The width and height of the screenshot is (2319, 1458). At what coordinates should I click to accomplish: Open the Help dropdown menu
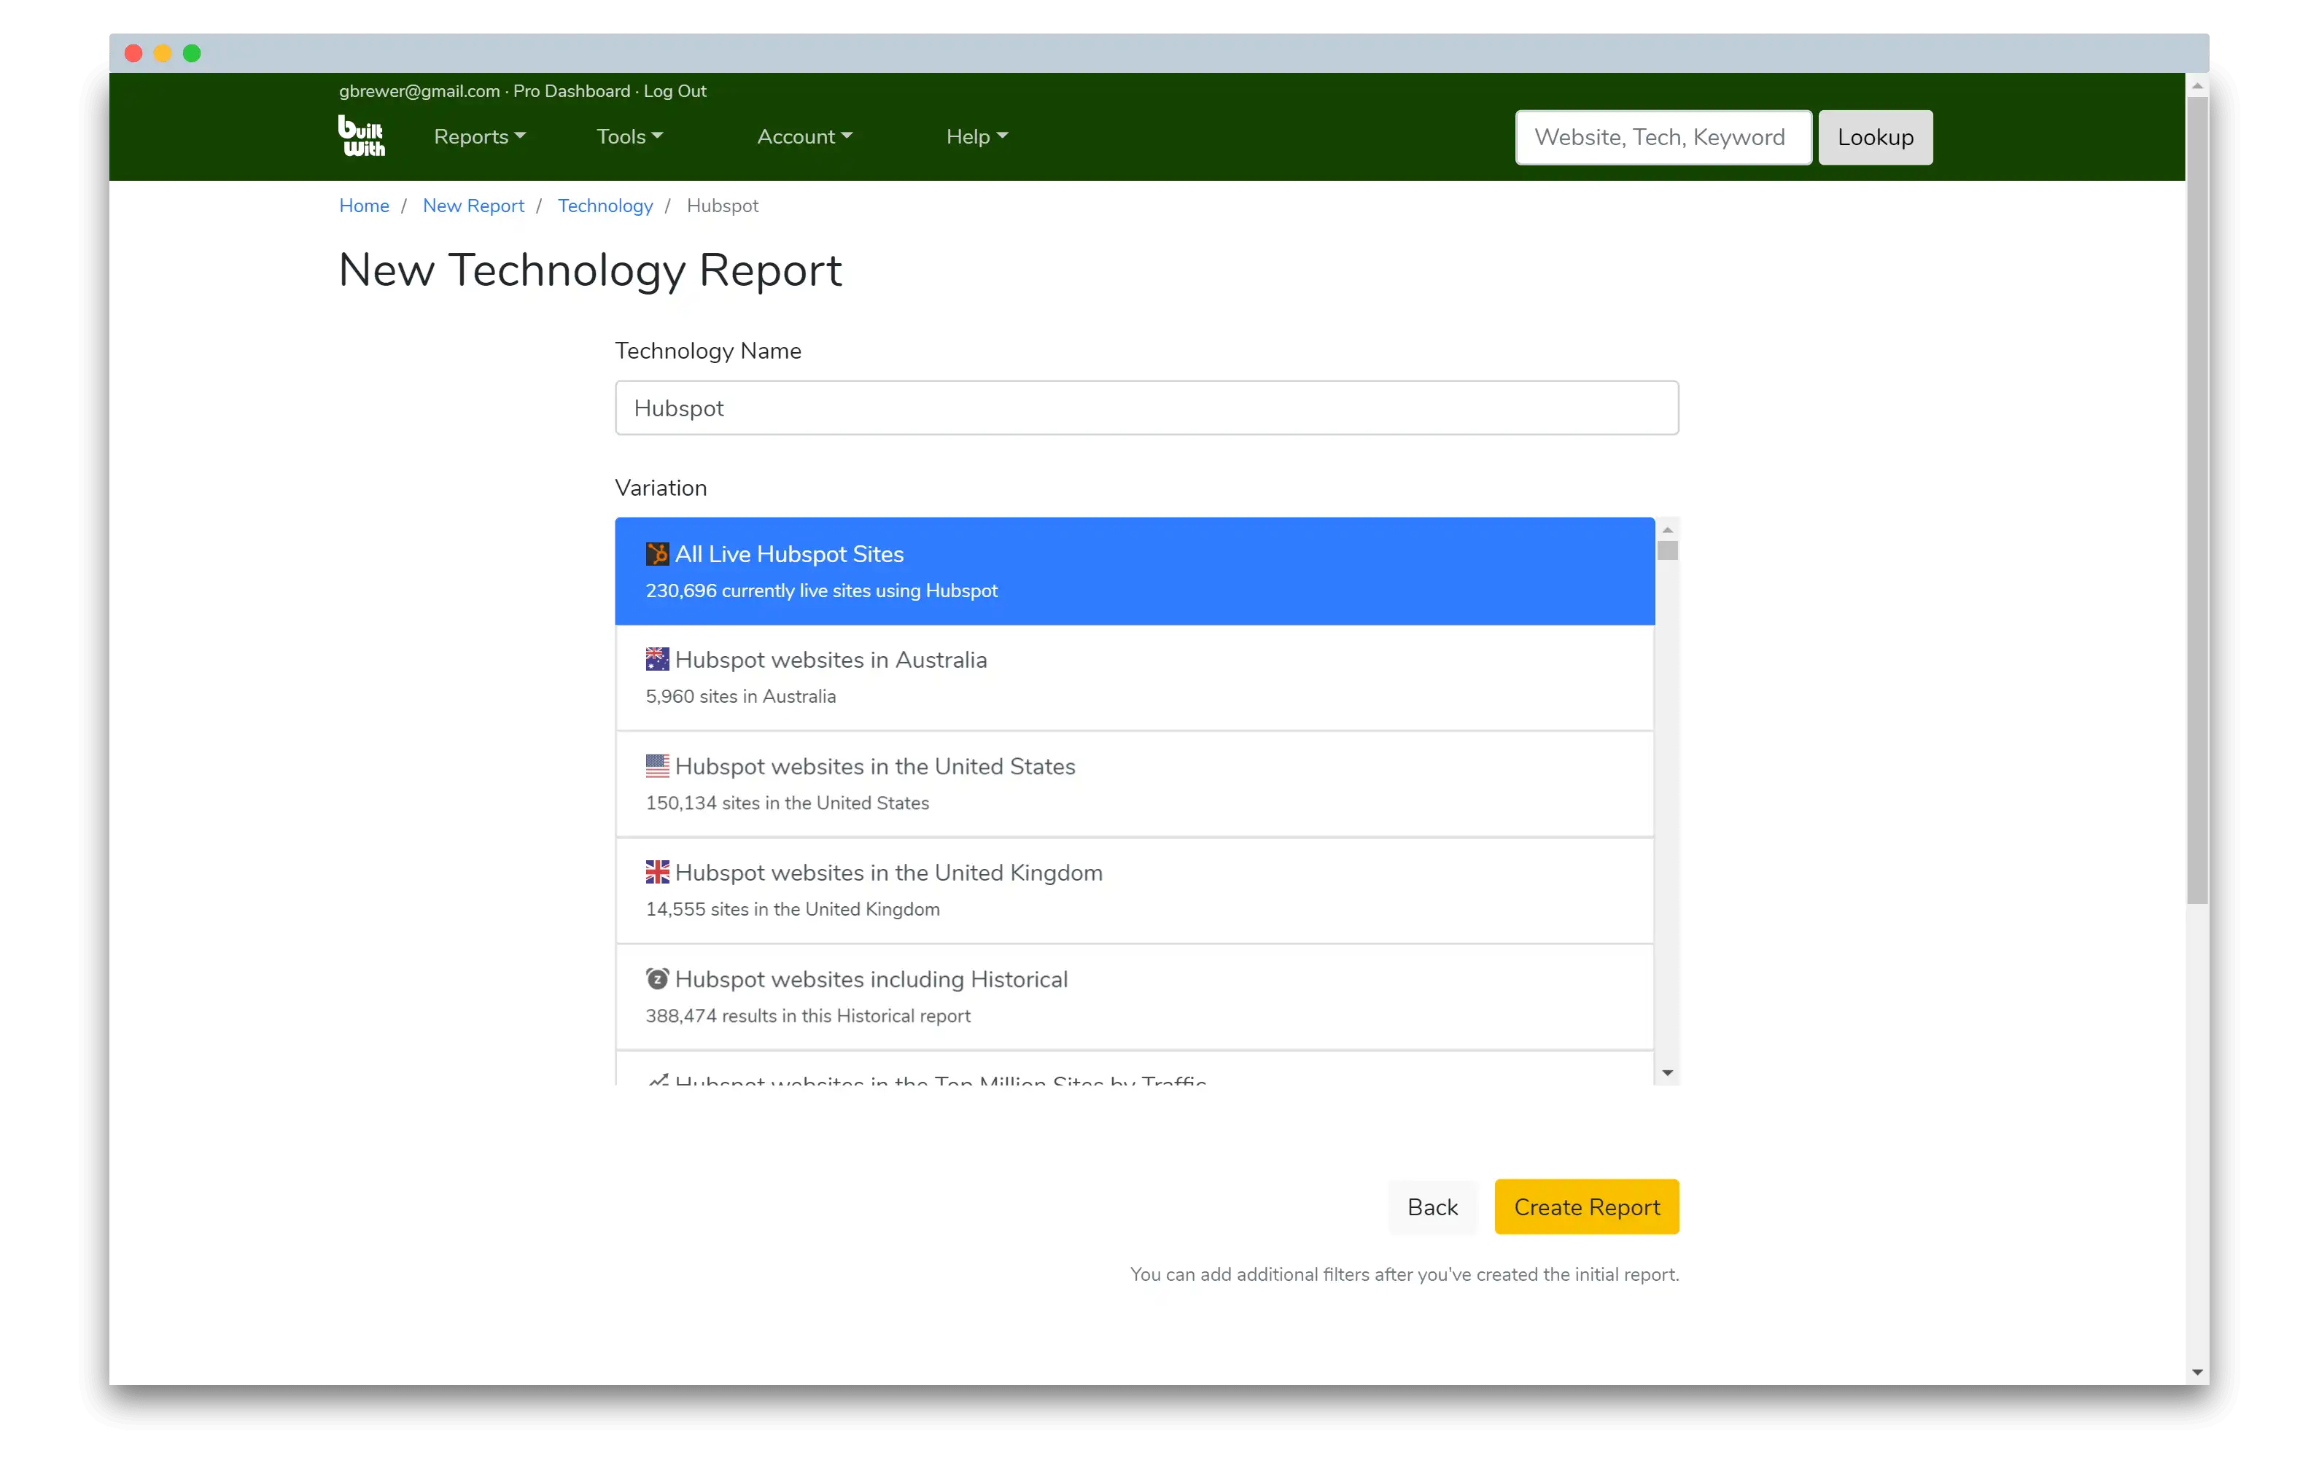[976, 137]
